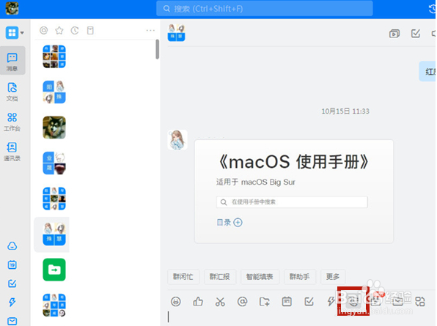Image resolution: width=437 pixels, height=326 pixels.
Task: Click the checkbox task icon in the input toolbar
Action: tap(309, 302)
